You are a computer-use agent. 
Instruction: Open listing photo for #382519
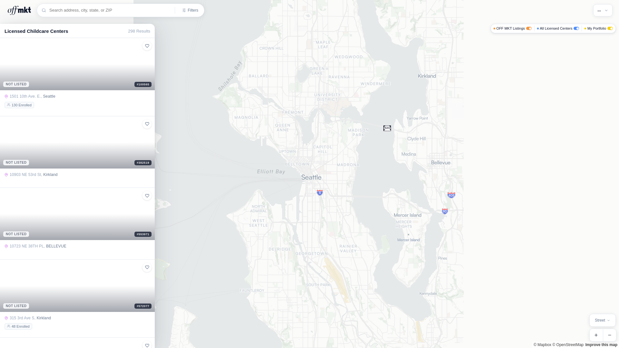[x=77, y=142]
